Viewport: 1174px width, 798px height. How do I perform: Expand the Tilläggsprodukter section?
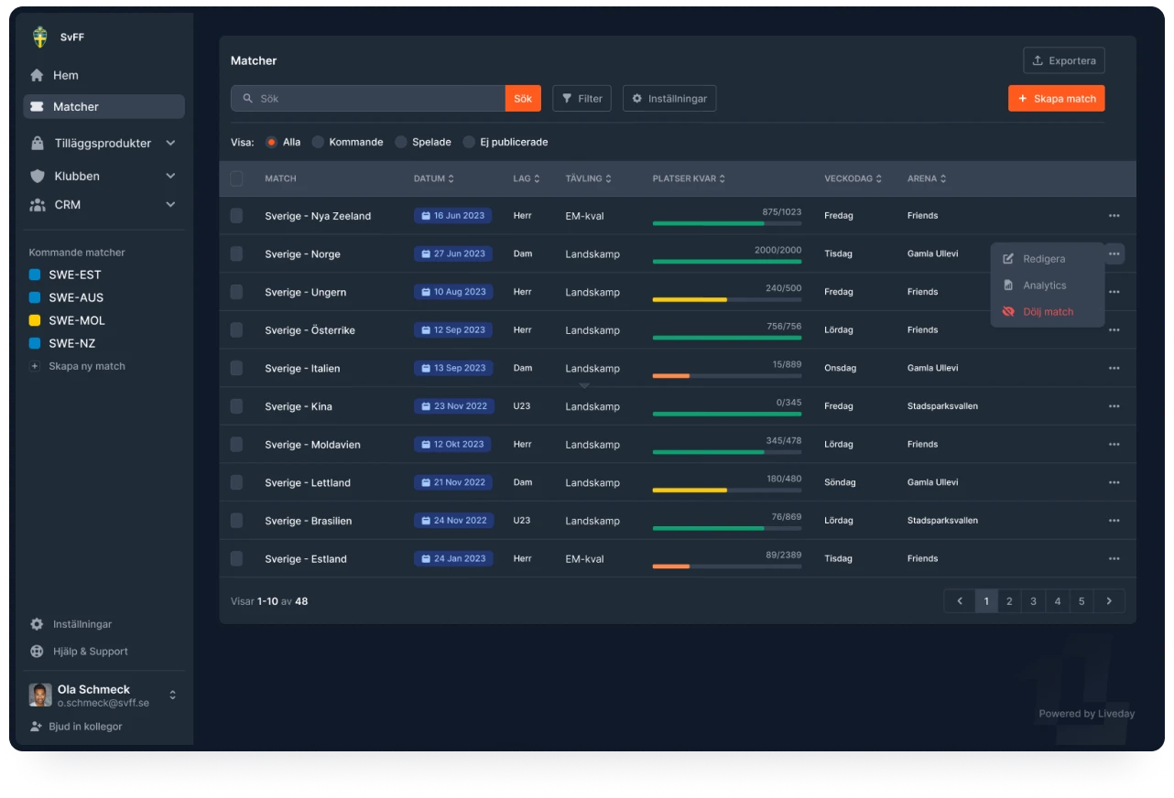click(x=170, y=144)
